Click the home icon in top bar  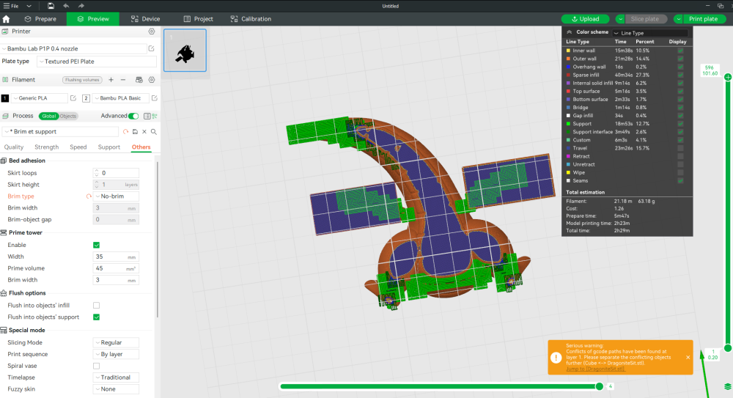6,19
